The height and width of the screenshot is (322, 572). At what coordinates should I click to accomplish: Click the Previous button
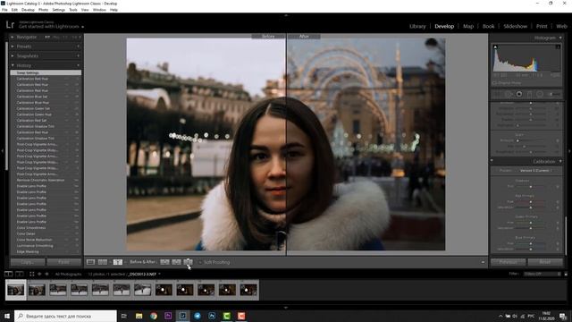509,262
